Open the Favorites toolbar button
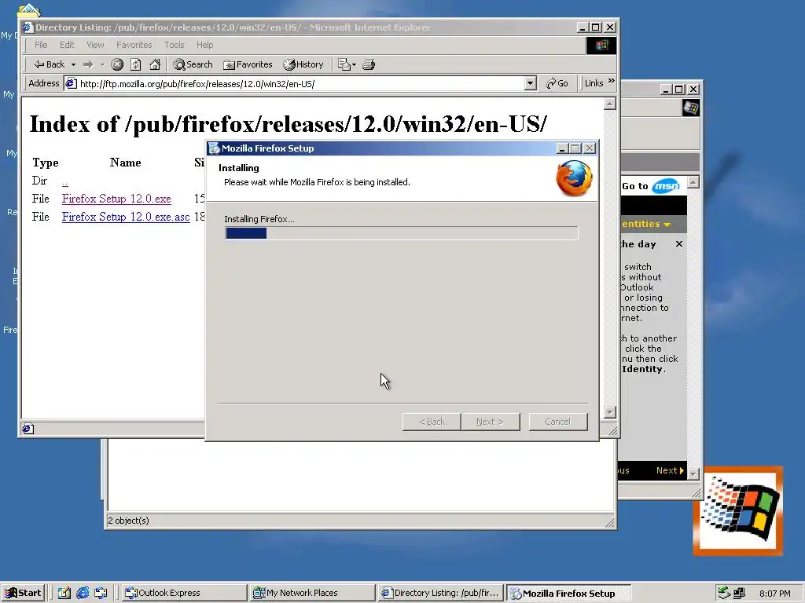The image size is (805, 603). tap(248, 64)
